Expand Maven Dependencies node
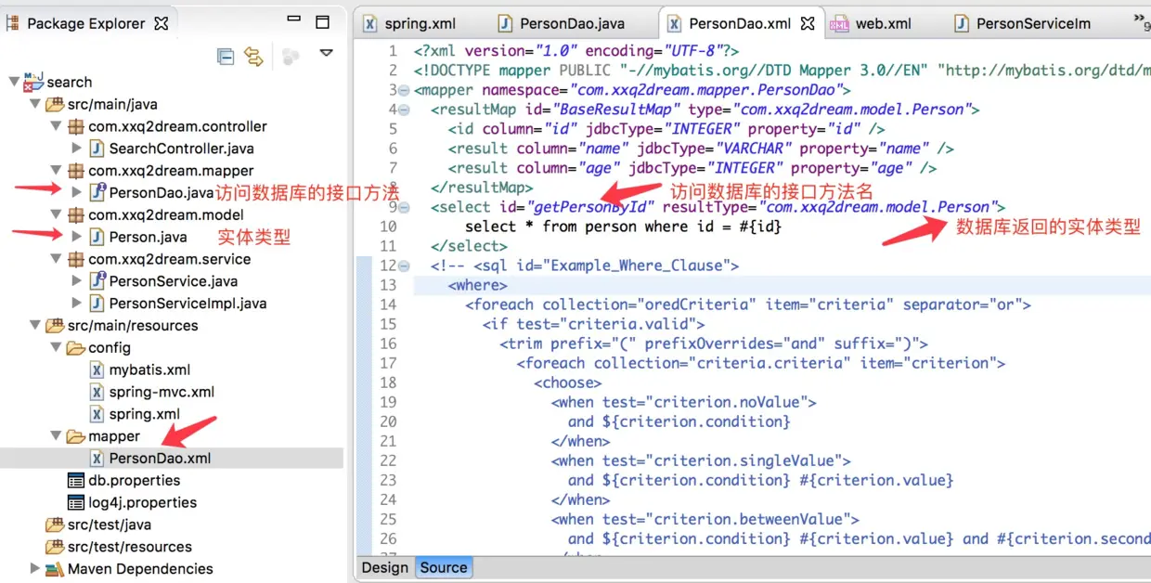The height and width of the screenshot is (583, 1151). pyautogui.click(x=35, y=569)
